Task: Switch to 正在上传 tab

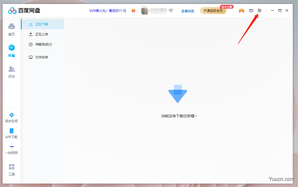Action: point(42,34)
